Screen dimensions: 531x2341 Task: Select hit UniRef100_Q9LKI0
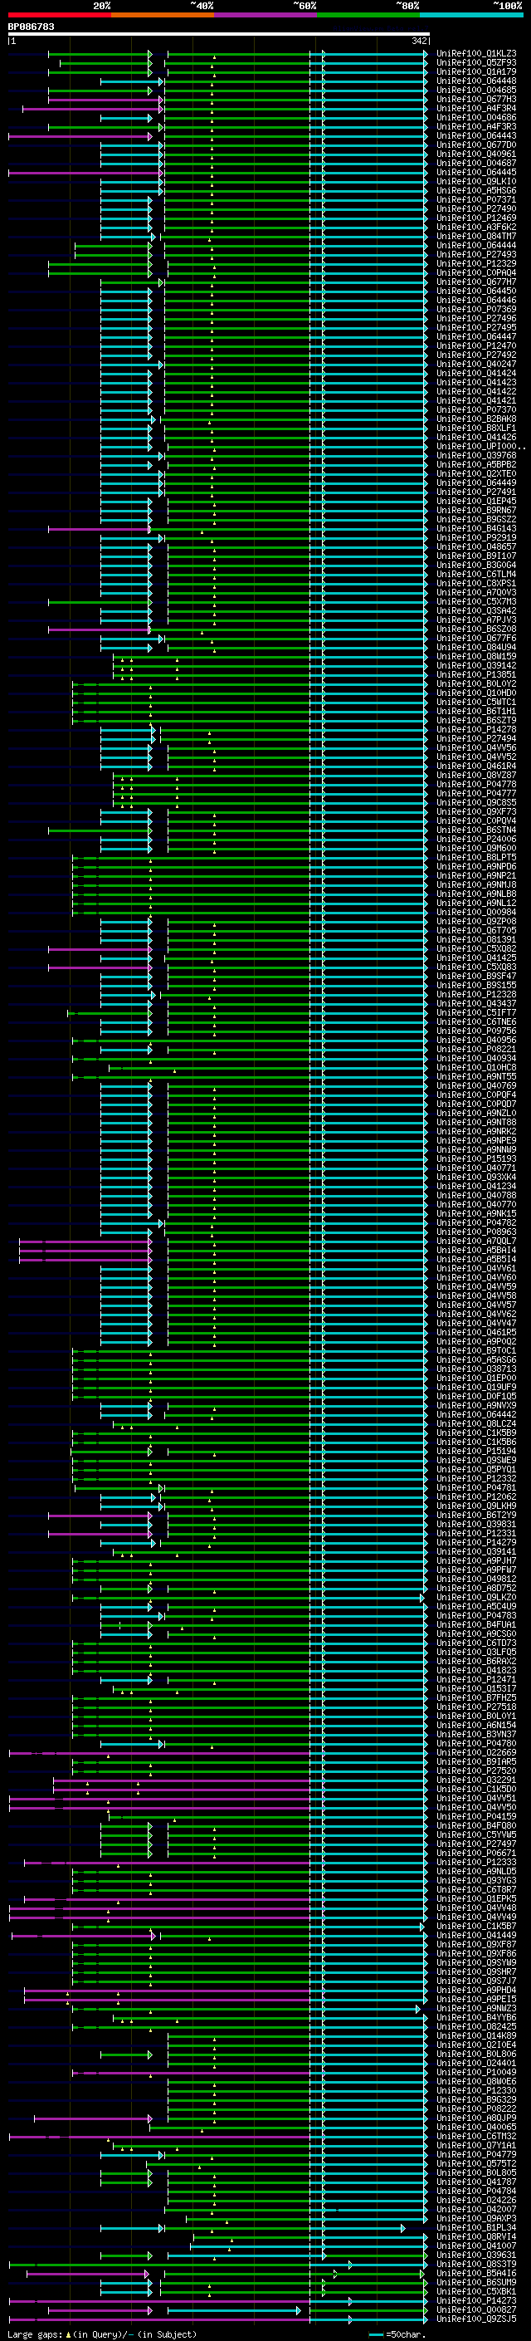476,182
